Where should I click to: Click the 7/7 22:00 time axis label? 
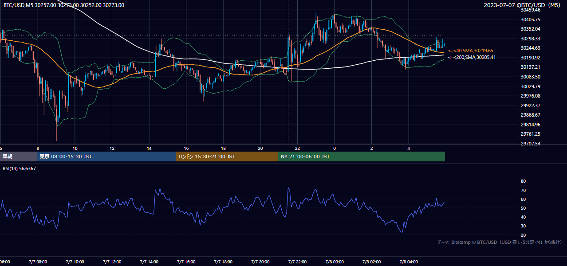[x=297, y=262]
